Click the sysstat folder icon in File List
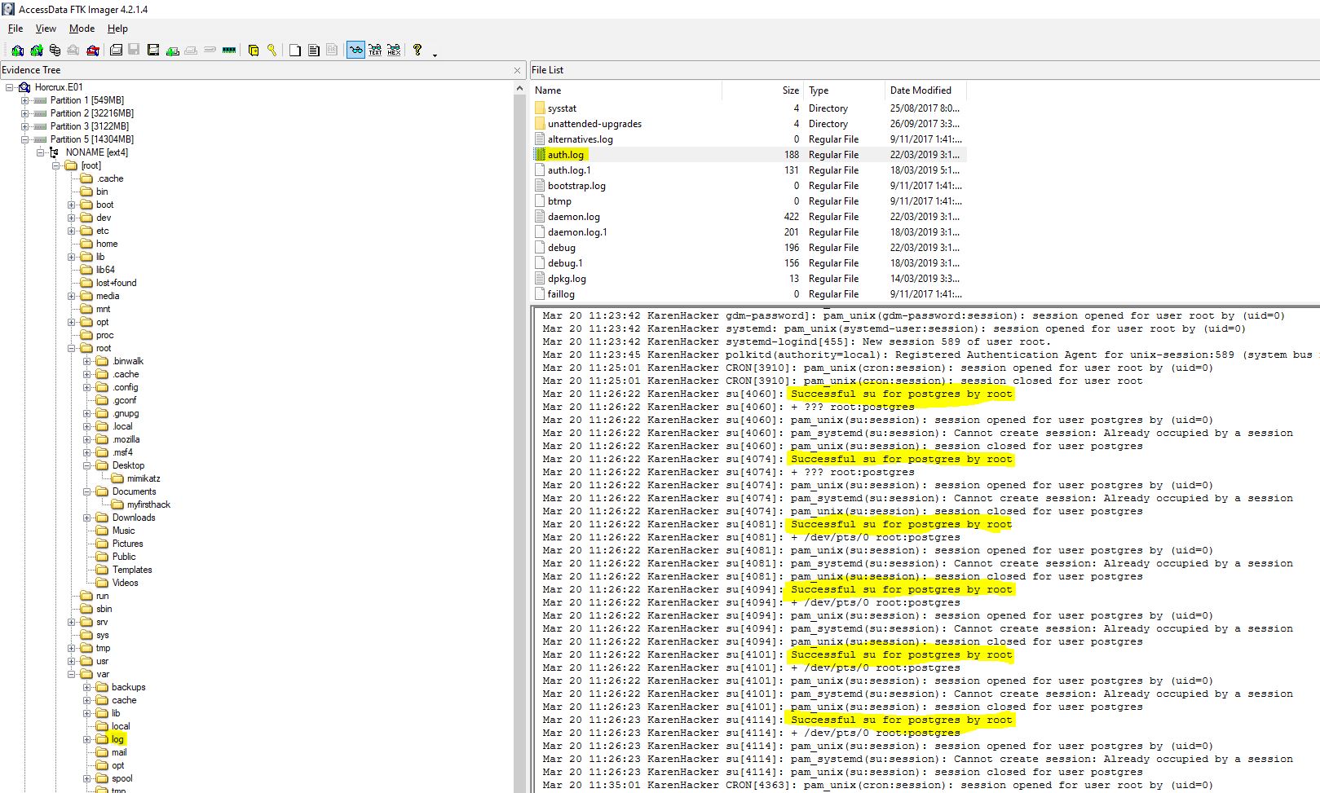This screenshot has width=1320, height=793. point(540,108)
